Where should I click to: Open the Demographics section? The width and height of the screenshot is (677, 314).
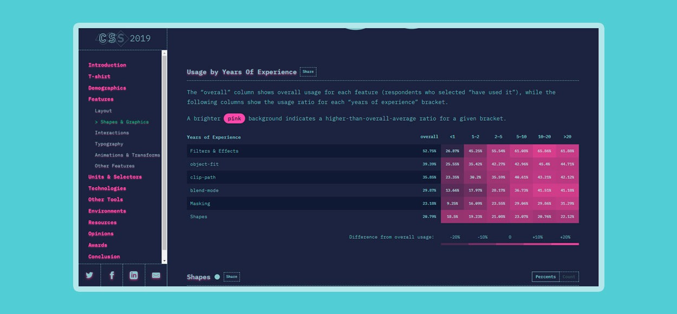point(107,88)
